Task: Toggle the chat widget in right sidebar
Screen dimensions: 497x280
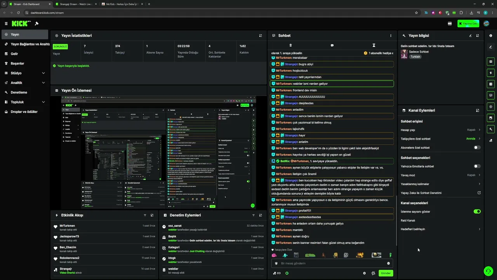Action: [491, 95]
